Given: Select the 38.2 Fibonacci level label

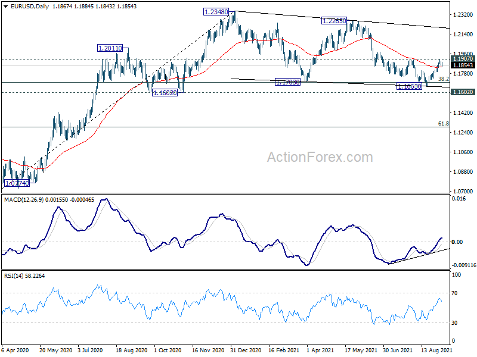Looking at the screenshot, I should (442, 79).
